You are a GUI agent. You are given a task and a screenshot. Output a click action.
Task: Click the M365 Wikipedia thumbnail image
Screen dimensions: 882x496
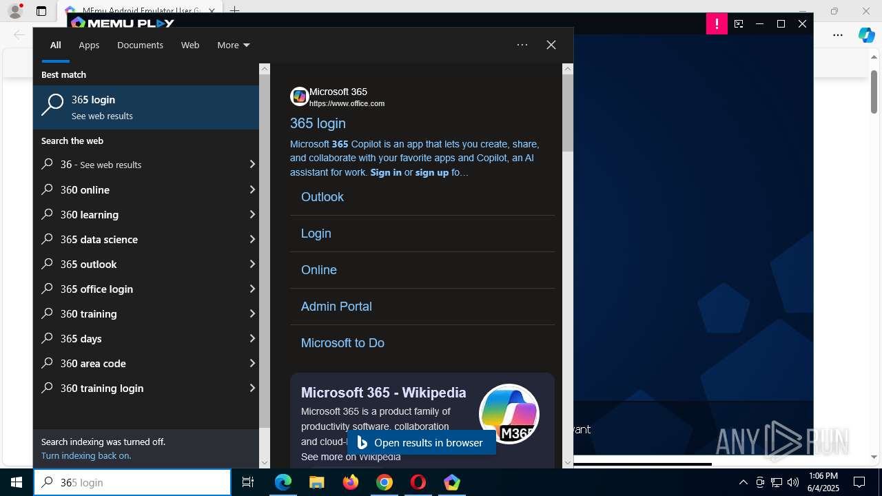pyautogui.click(x=509, y=414)
